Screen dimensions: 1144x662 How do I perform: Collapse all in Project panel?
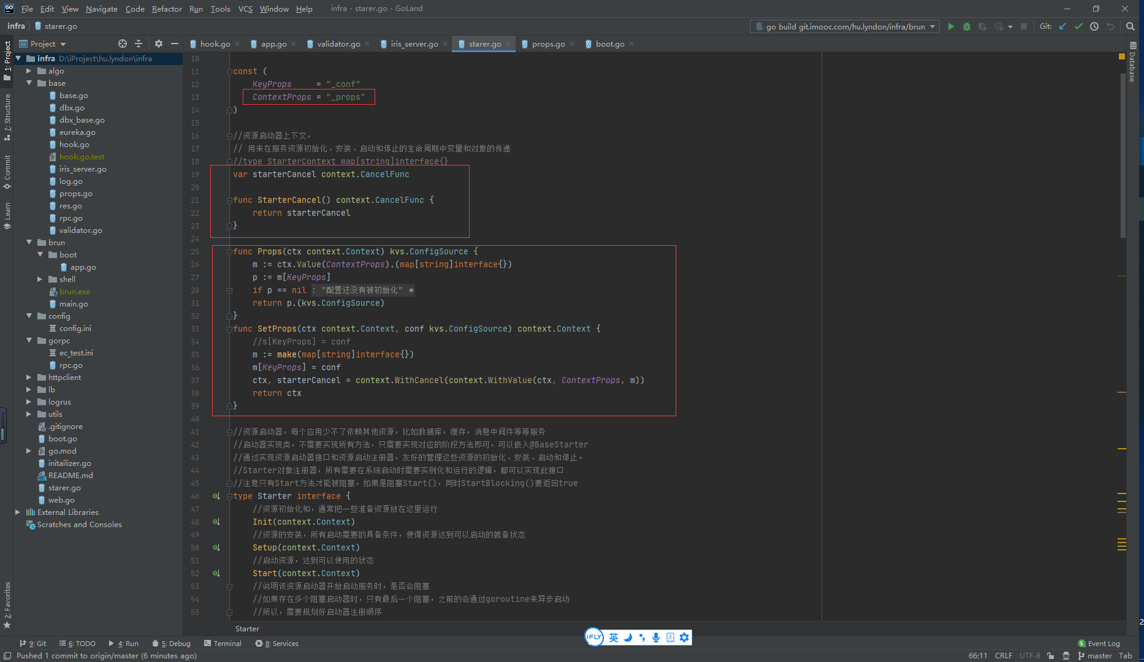[139, 44]
